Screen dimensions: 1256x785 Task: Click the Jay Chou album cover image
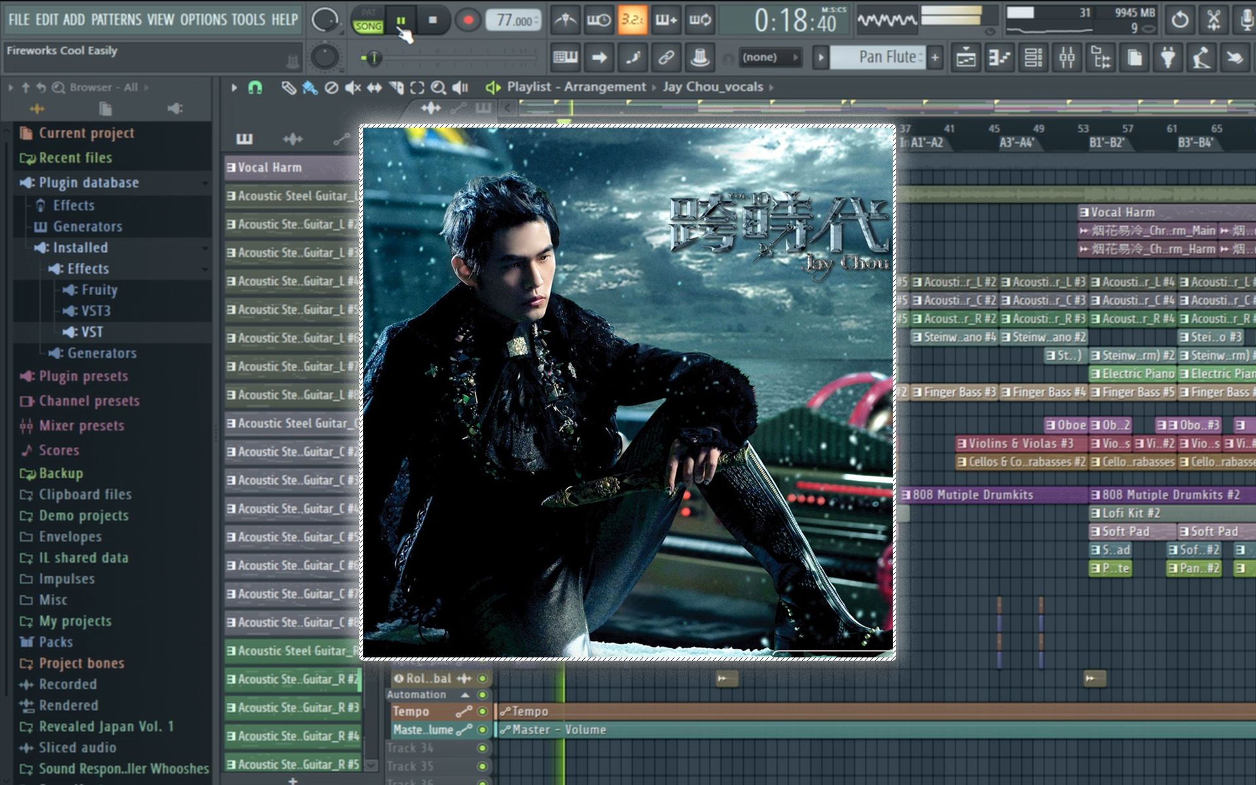point(628,392)
